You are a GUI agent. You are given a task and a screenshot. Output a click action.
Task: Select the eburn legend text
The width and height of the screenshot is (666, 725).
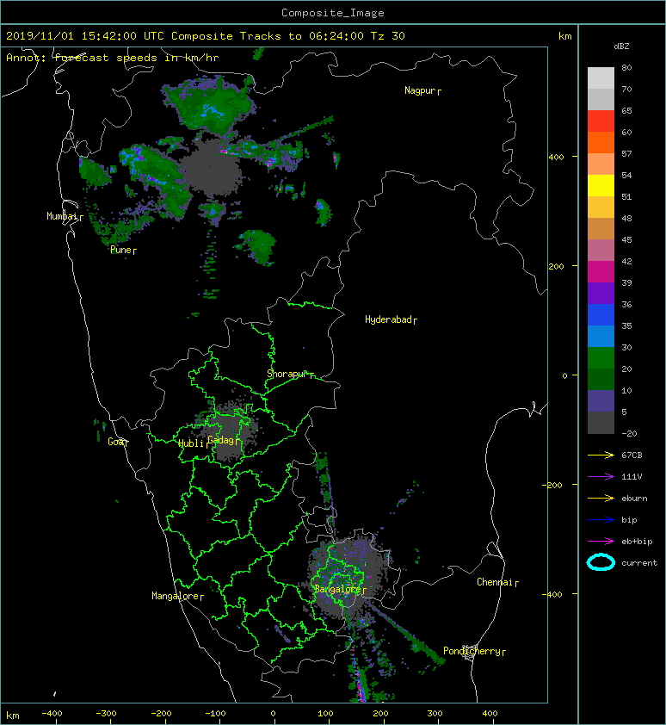click(634, 499)
